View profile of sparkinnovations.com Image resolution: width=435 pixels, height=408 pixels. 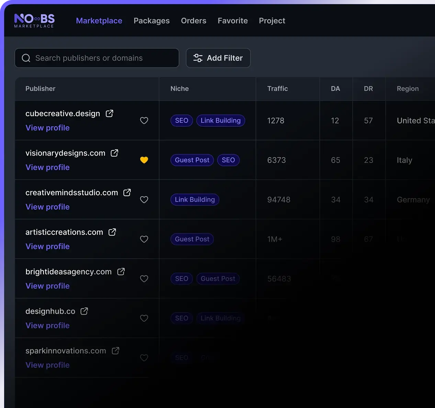[x=47, y=365]
